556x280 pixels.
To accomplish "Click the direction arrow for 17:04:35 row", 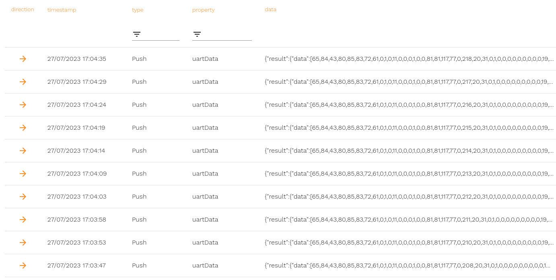I will pyautogui.click(x=23, y=59).
